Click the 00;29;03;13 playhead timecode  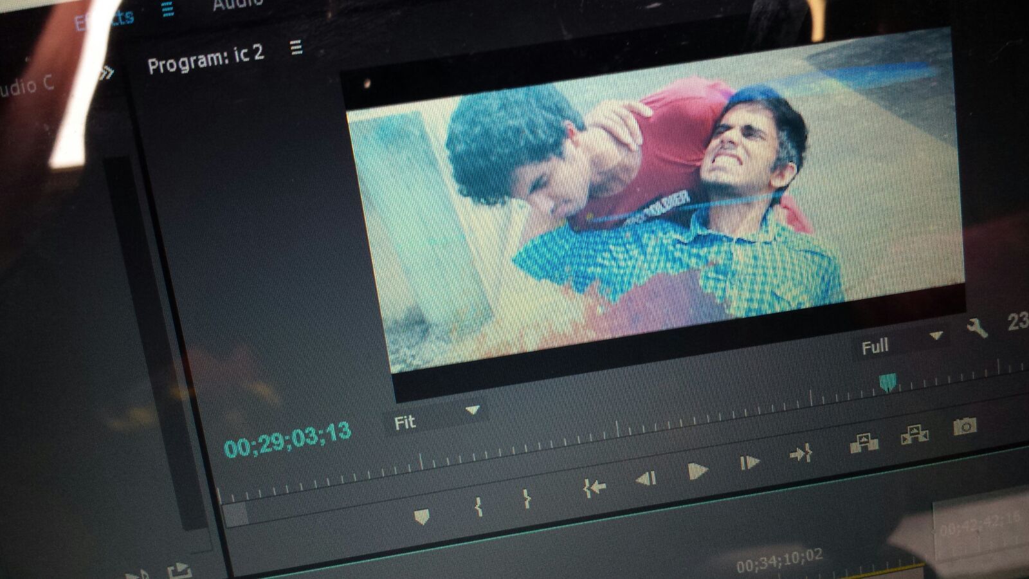point(287,439)
